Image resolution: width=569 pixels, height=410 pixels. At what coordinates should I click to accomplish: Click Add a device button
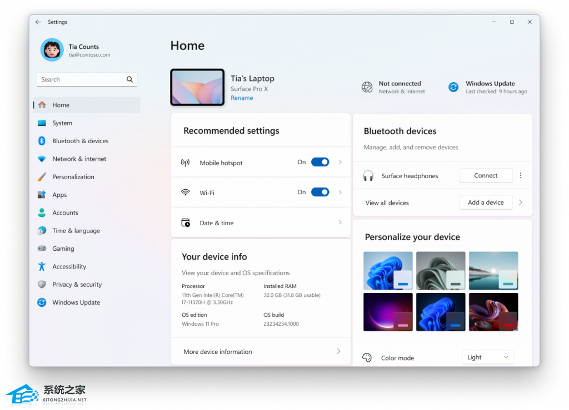coord(486,203)
